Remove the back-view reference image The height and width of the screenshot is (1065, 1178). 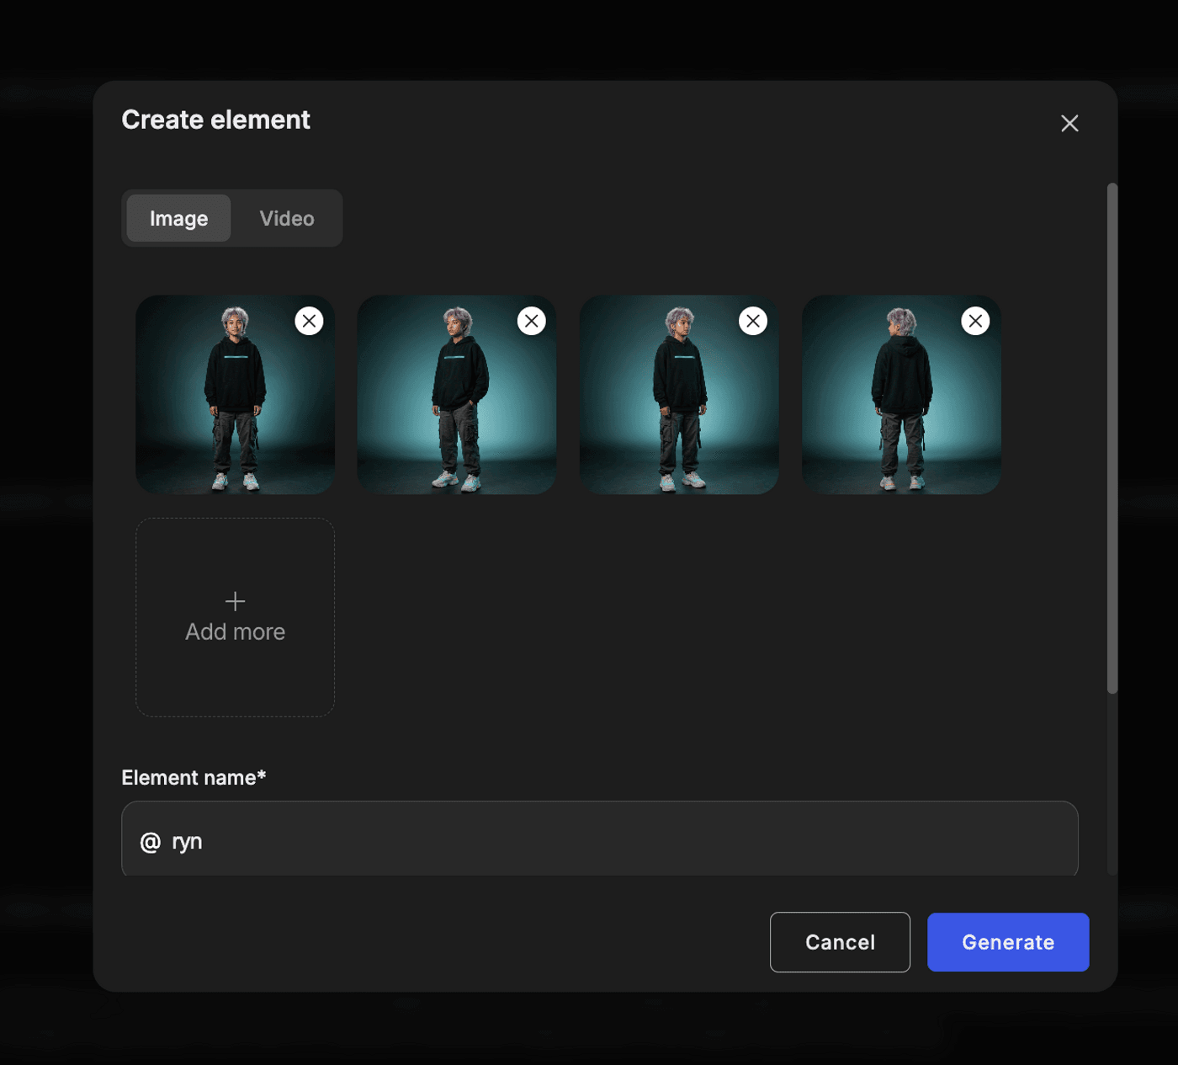coord(975,321)
